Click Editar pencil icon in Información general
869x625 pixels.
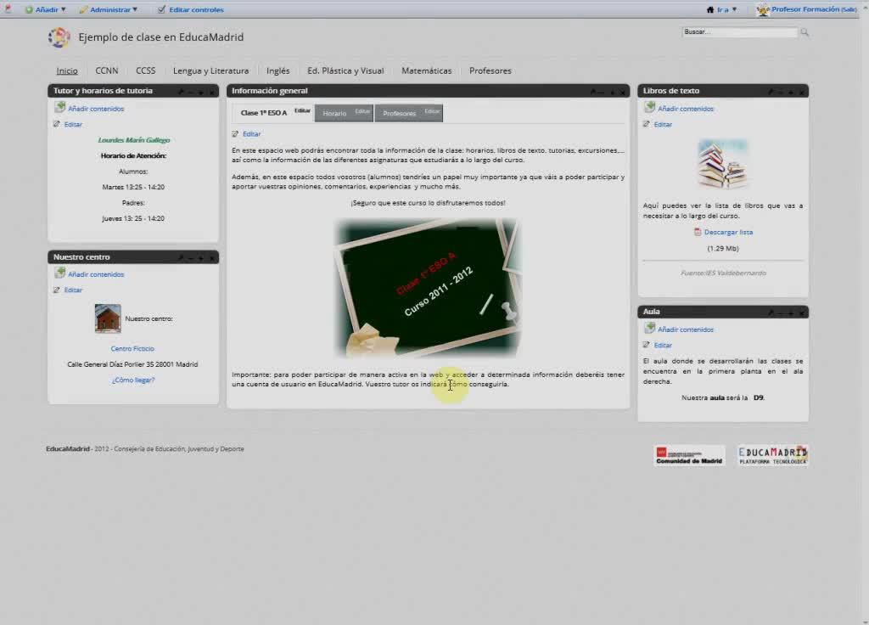235,133
